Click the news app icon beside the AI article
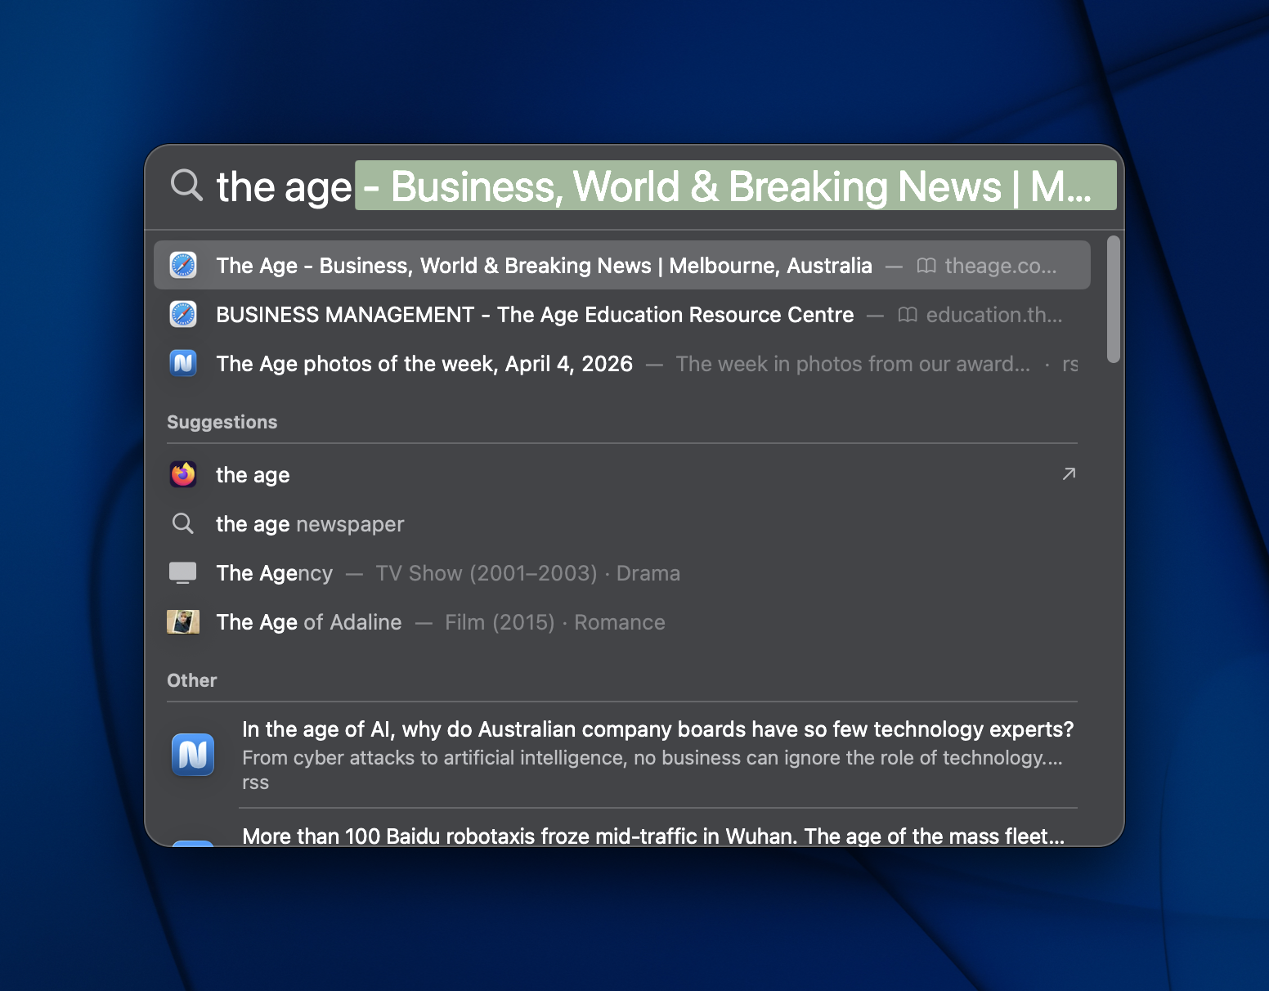Screen dimensions: 1269x991 coord(193,754)
